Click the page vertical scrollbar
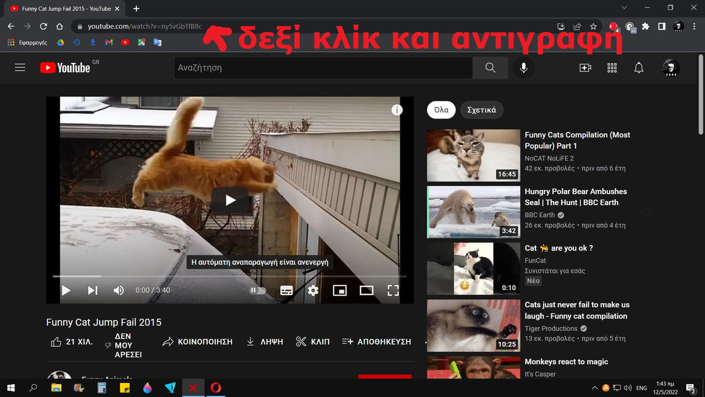This screenshot has width=705, height=397. tap(701, 94)
